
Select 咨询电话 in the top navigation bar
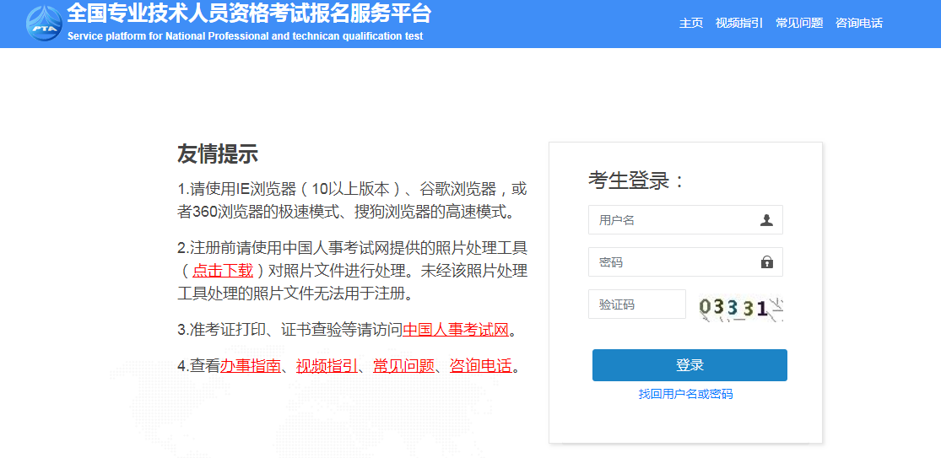click(858, 23)
